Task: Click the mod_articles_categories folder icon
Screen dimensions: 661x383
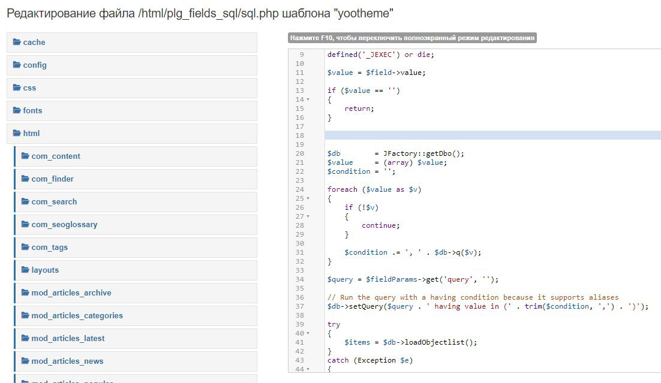Action: coord(25,315)
